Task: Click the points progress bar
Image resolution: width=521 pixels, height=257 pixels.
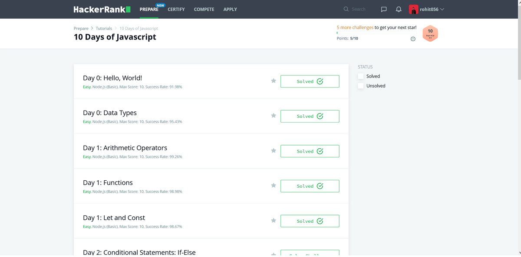Action: tap(376, 33)
